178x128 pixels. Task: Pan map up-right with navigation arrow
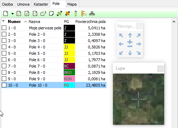[139, 35]
